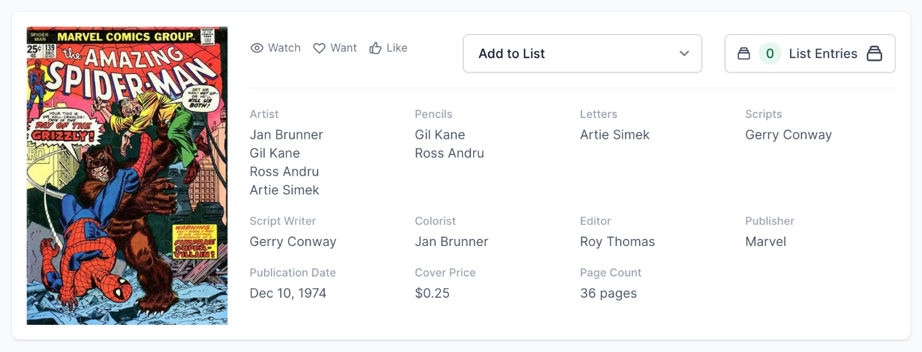
Task: Open the List Entries button
Action: pos(822,54)
